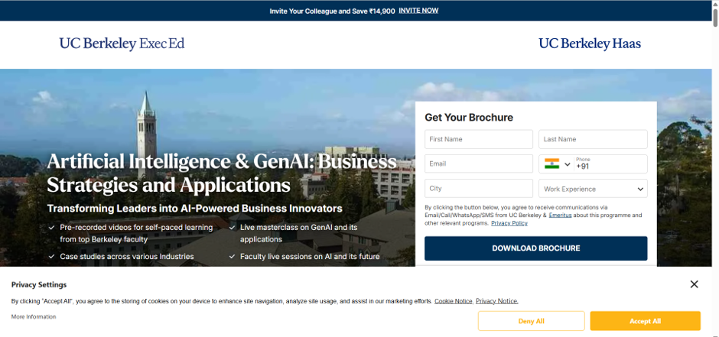Click the 'Privacy Settings' banner title
Screen dimensions: 719x337
click(39, 285)
